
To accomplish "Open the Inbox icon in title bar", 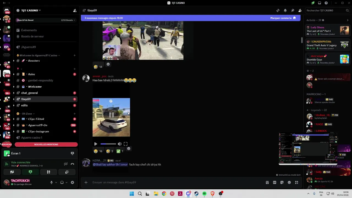I will point(320,3).
